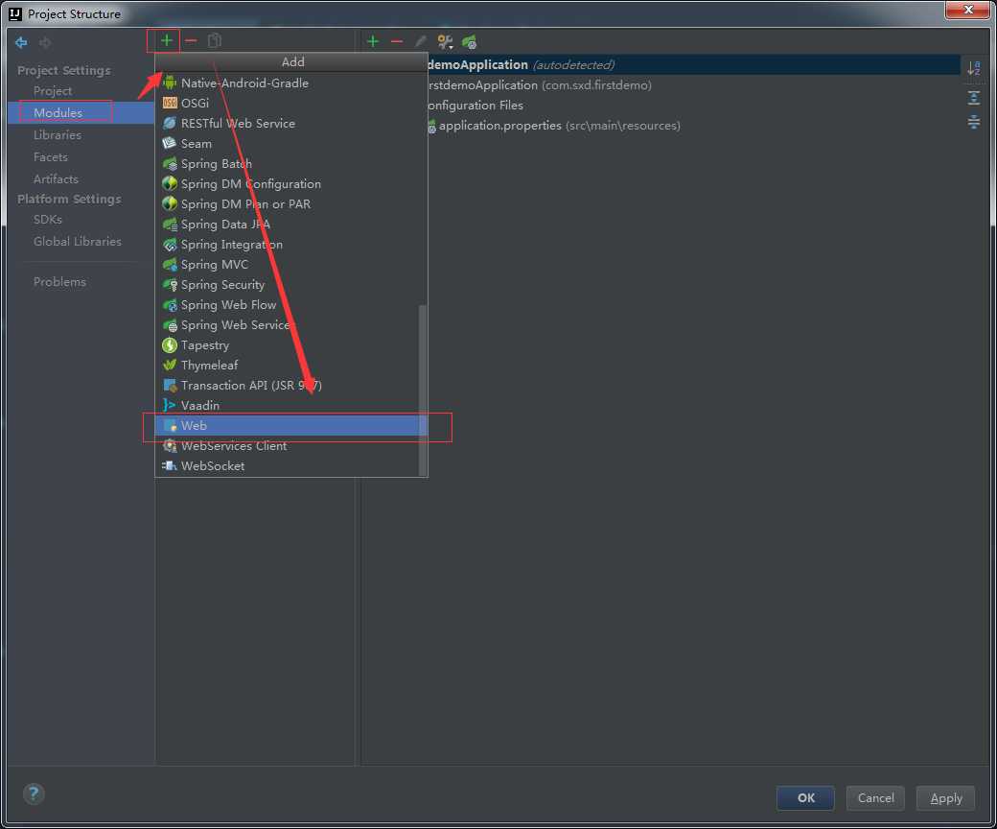Click the back navigation arrow
Screen dimensions: 997x829
pos(22,42)
